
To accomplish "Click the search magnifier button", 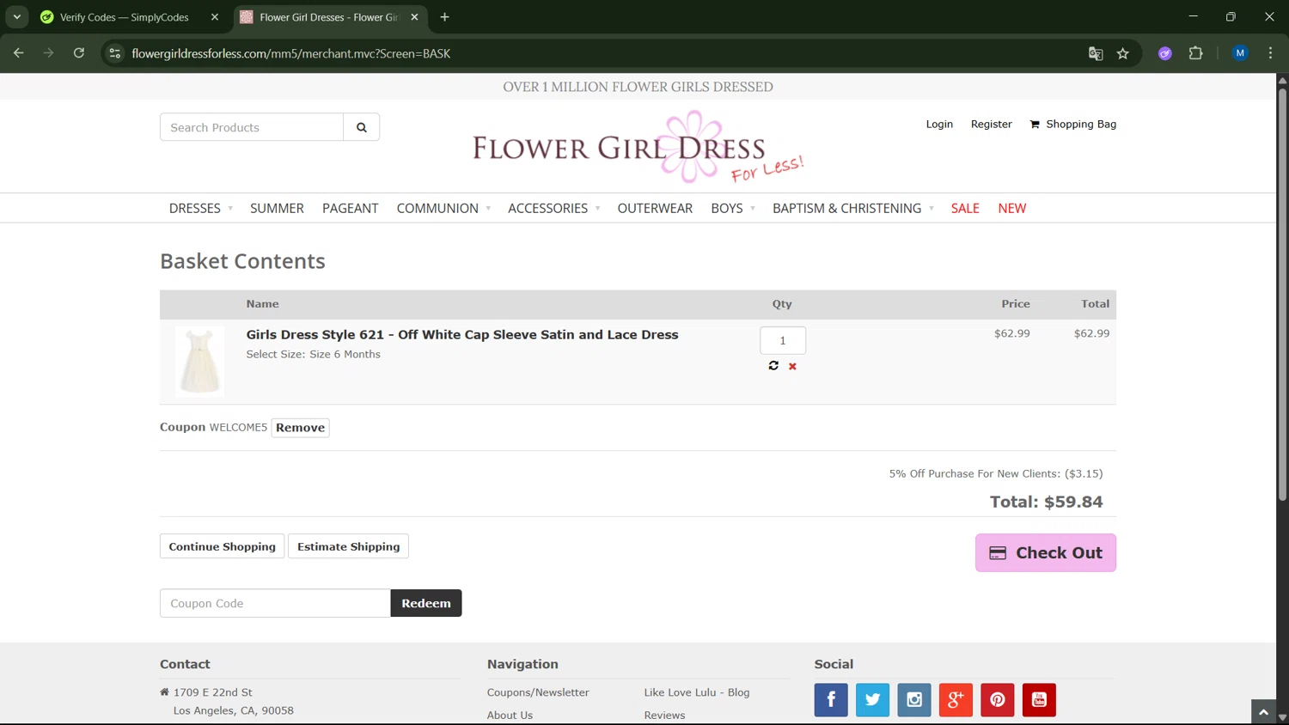I will coord(362,127).
